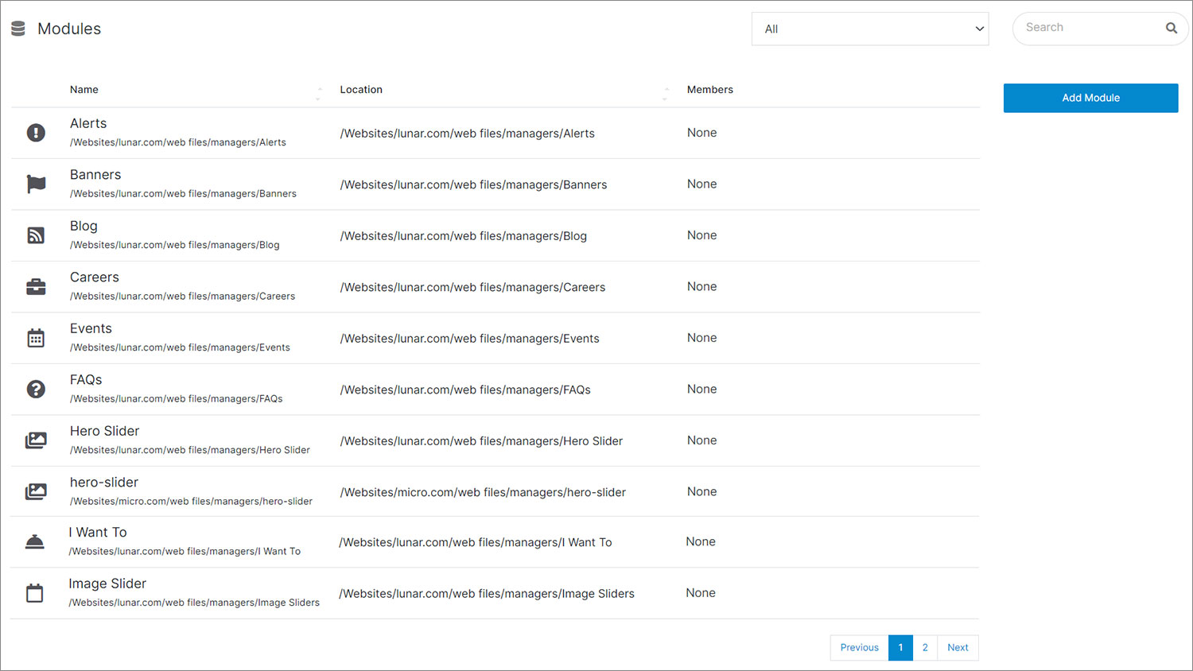Click the hero-slider micro.com images icon
Screen dimensions: 1193x671
click(x=36, y=491)
